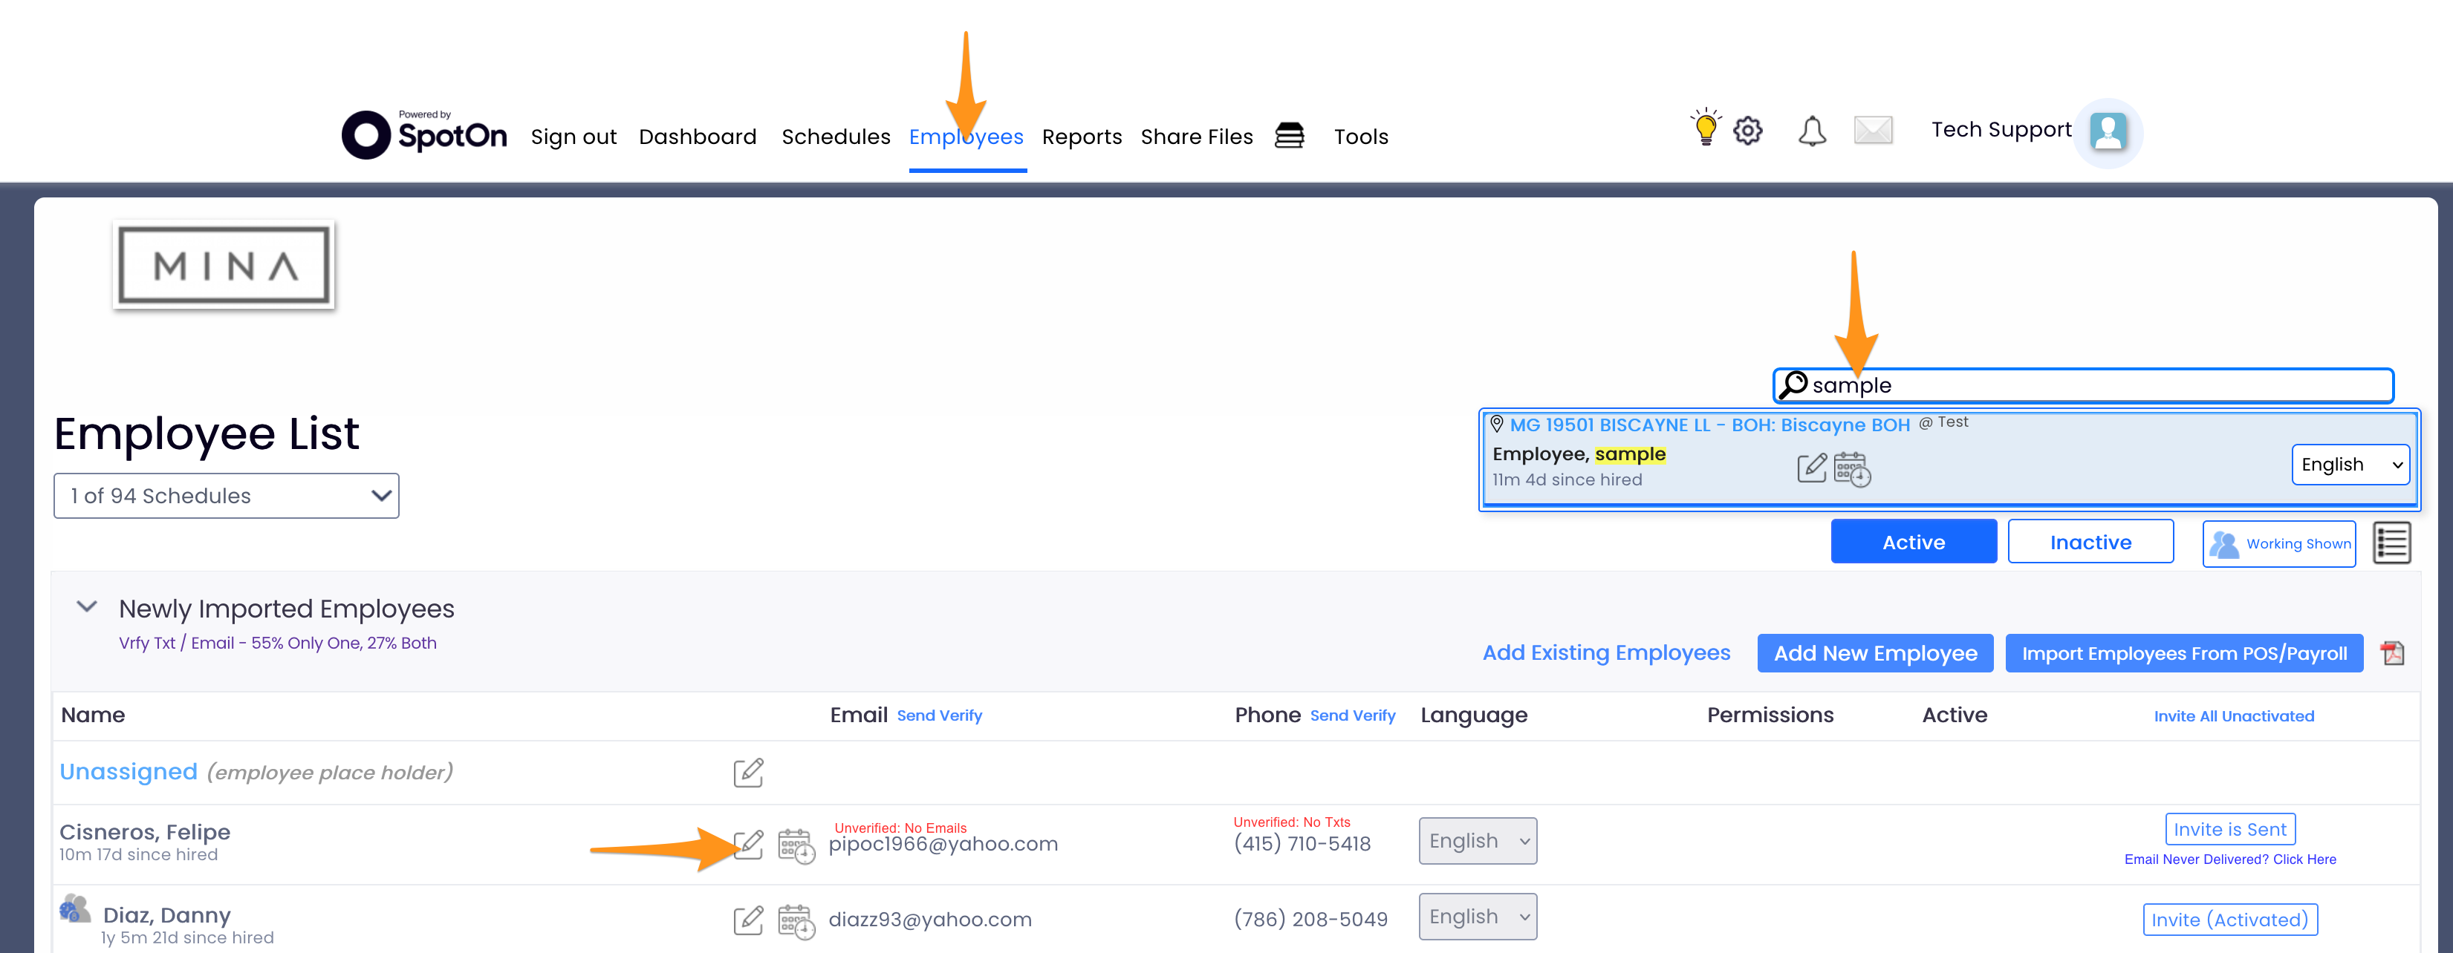Click the lightbulb tips icon
This screenshot has width=2453, height=953.
pos(1706,128)
